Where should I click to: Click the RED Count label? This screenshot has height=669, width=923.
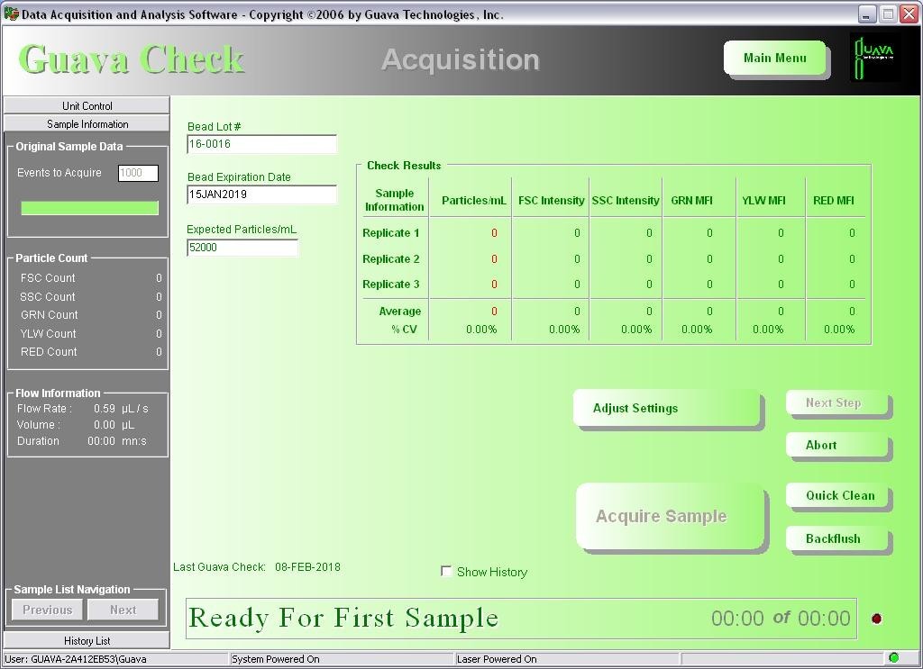[x=49, y=351]
